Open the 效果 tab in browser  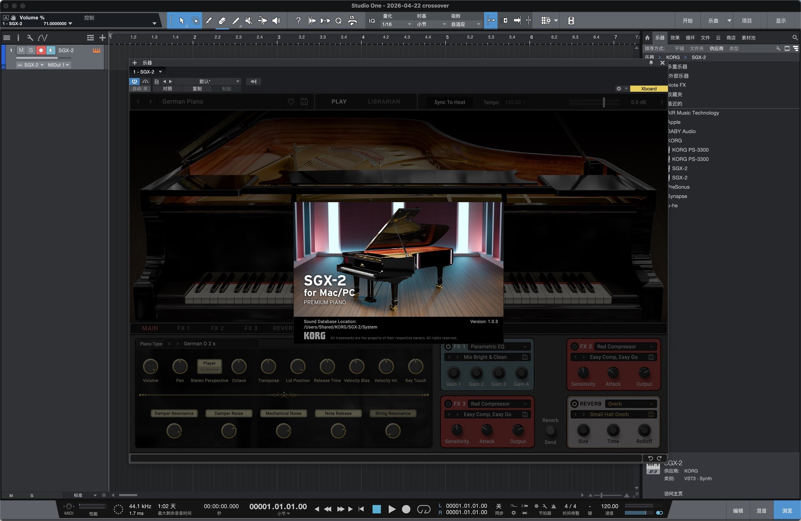click(675, 38)
